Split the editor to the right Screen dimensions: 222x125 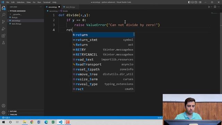[x=215, y=7]
